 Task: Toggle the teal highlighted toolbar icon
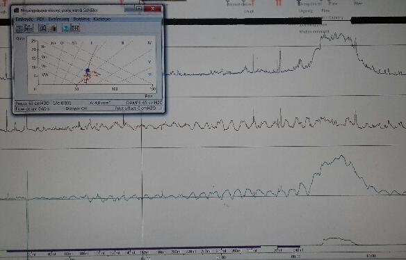point(66,28)
